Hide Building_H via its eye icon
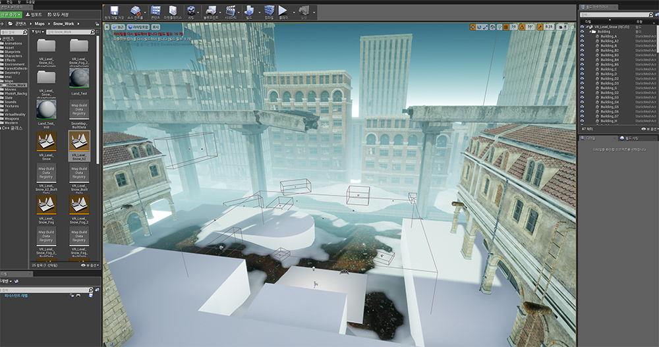 coord(582,120)
